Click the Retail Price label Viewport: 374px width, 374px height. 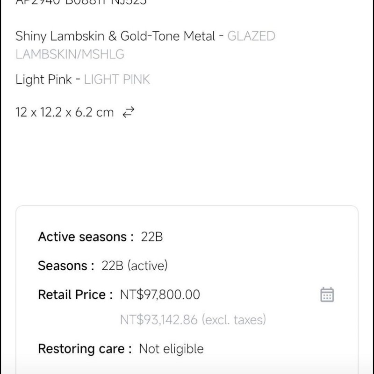[x=75, y=295]
